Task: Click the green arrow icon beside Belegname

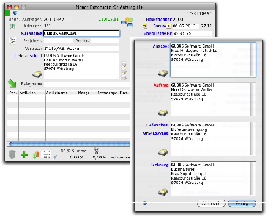Action: [x=12, y=83]
